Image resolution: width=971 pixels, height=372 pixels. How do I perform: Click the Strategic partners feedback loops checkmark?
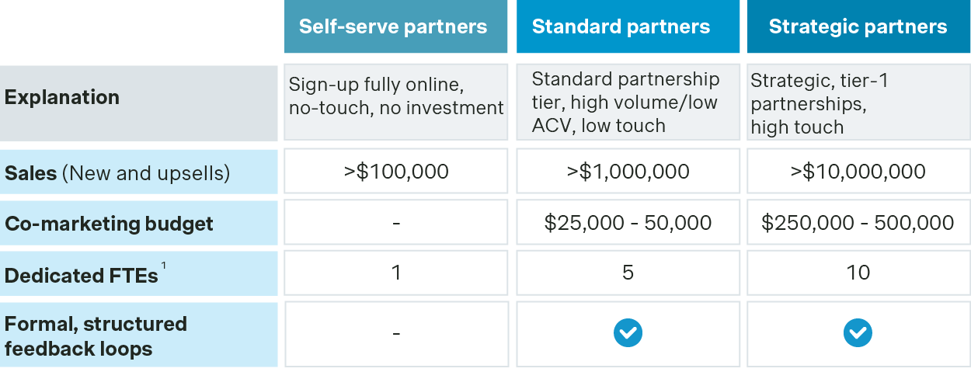pos(858,334)
